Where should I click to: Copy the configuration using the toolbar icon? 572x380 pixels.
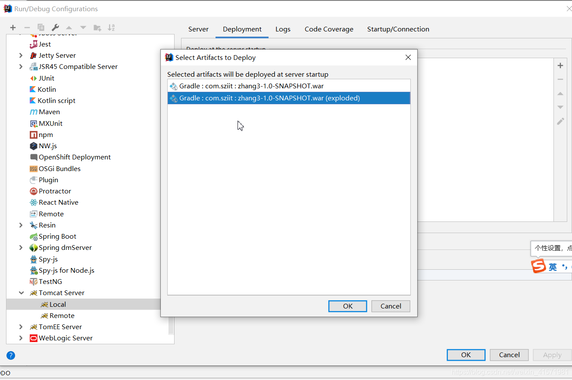[x=41, y=28]
